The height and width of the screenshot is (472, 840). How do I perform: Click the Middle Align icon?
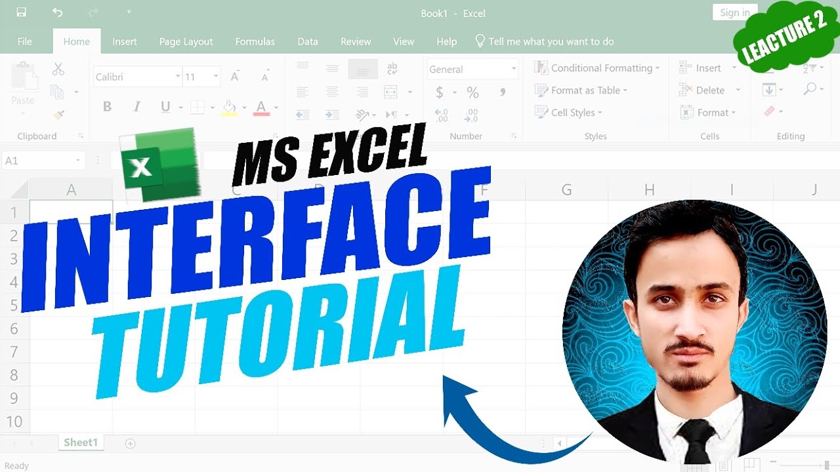(333, 68)
